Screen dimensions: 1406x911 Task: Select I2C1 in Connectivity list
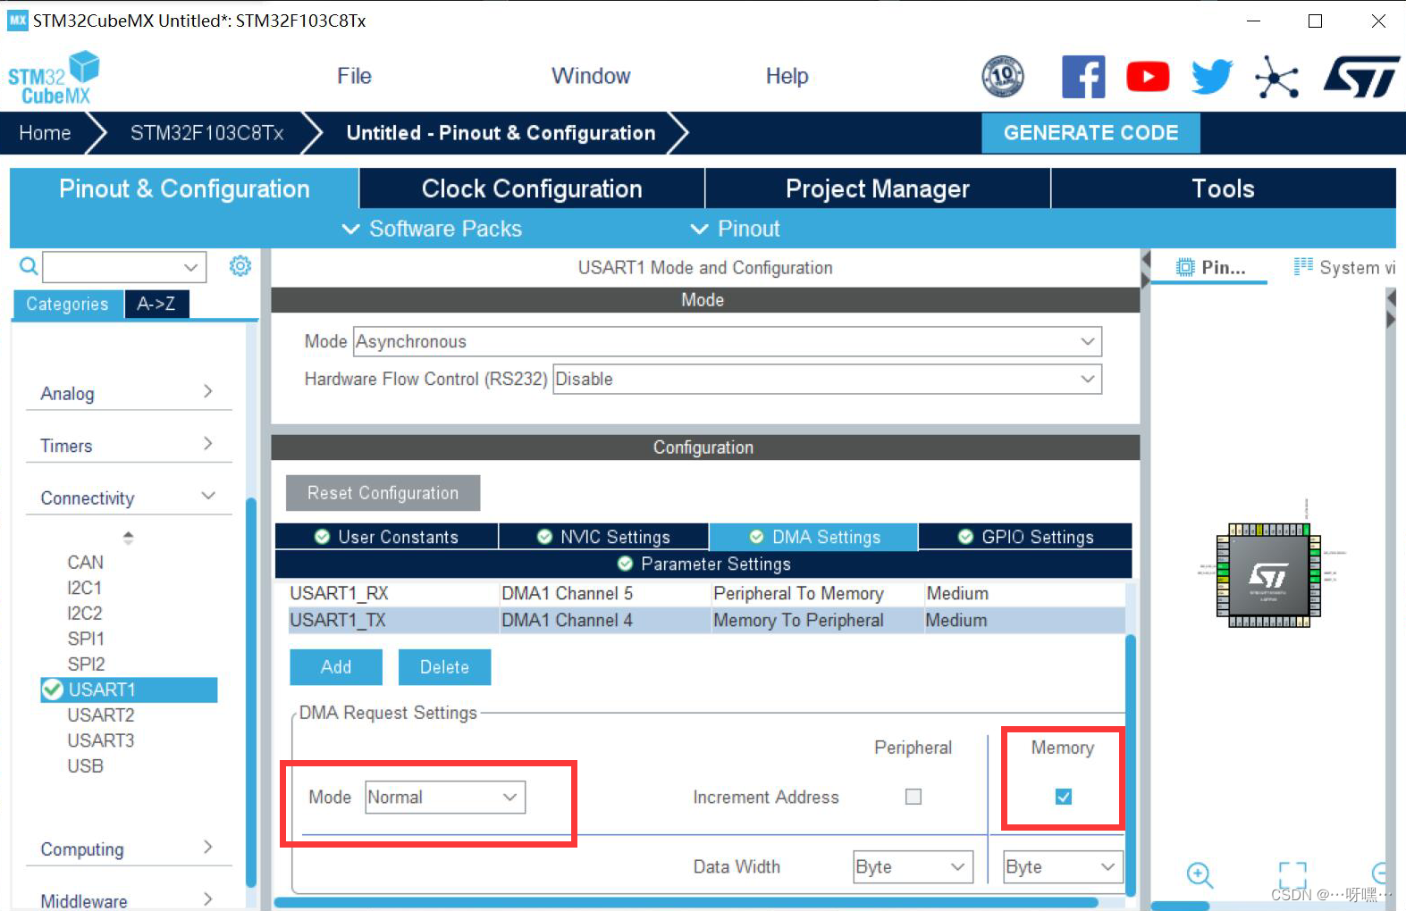pos(85,588)
